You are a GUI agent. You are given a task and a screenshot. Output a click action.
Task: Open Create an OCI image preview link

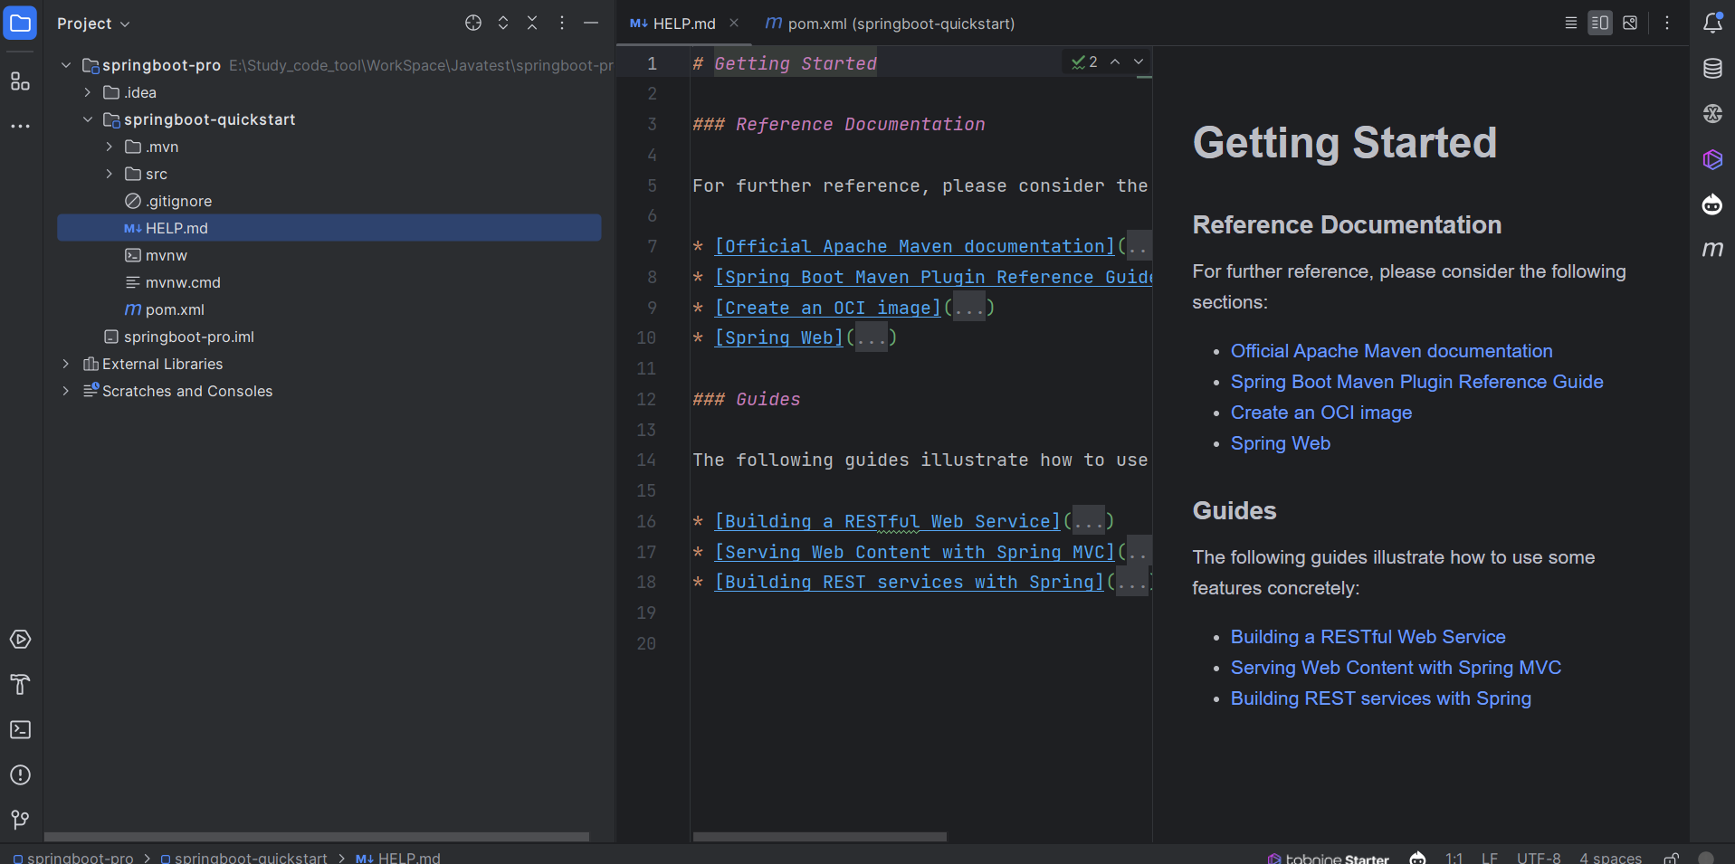tap(1320, 413)
